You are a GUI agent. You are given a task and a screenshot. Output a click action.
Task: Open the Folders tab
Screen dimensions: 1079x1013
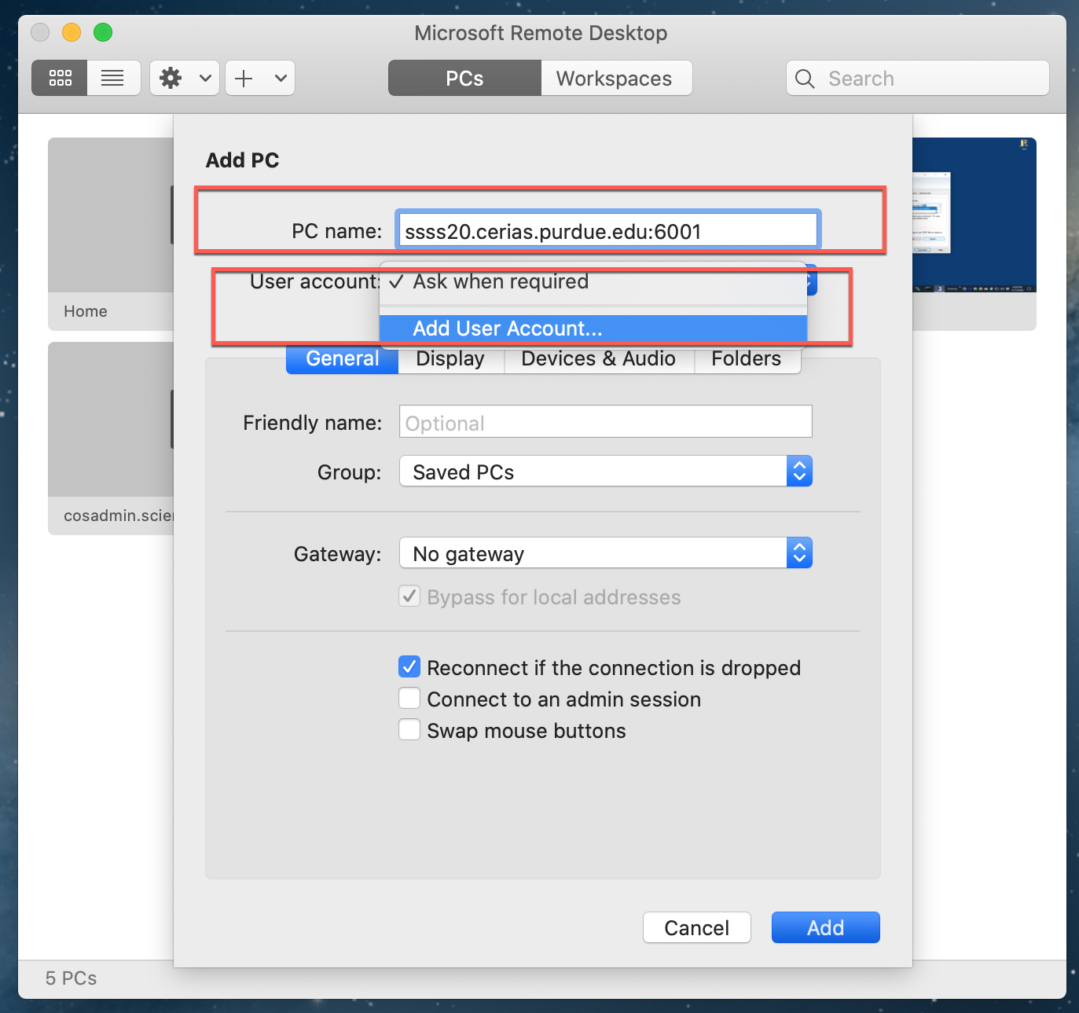[747, 358]
